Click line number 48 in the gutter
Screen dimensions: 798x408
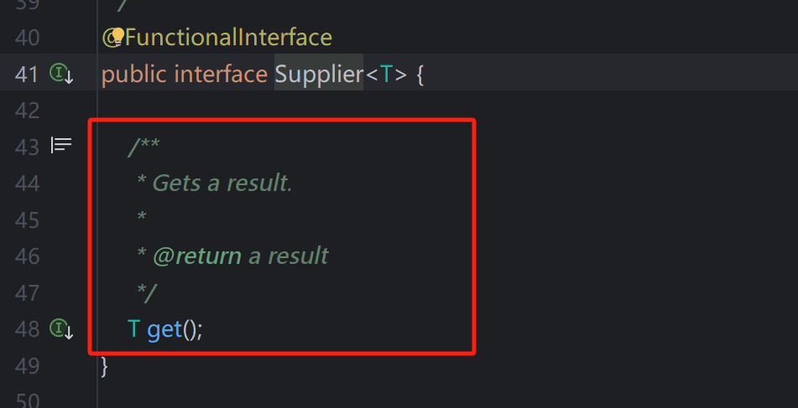click(28, 329)
